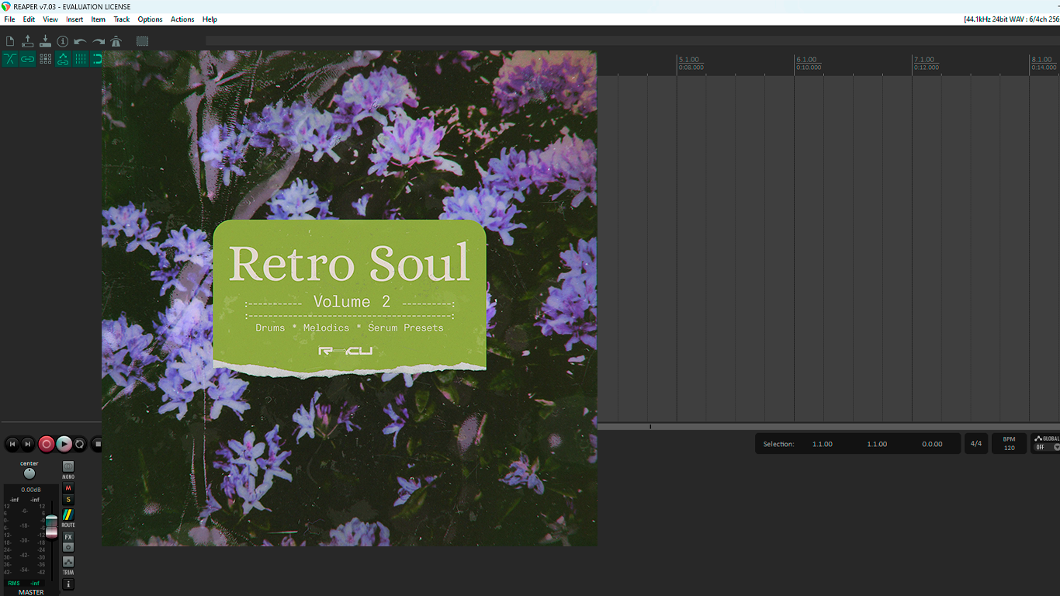Open the Actions menu
The width and height of the screenshot is (1060, 596).
click(182, 19)
